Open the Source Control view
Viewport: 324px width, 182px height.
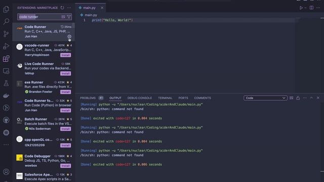pyautogui.click(x=6, y=34)
